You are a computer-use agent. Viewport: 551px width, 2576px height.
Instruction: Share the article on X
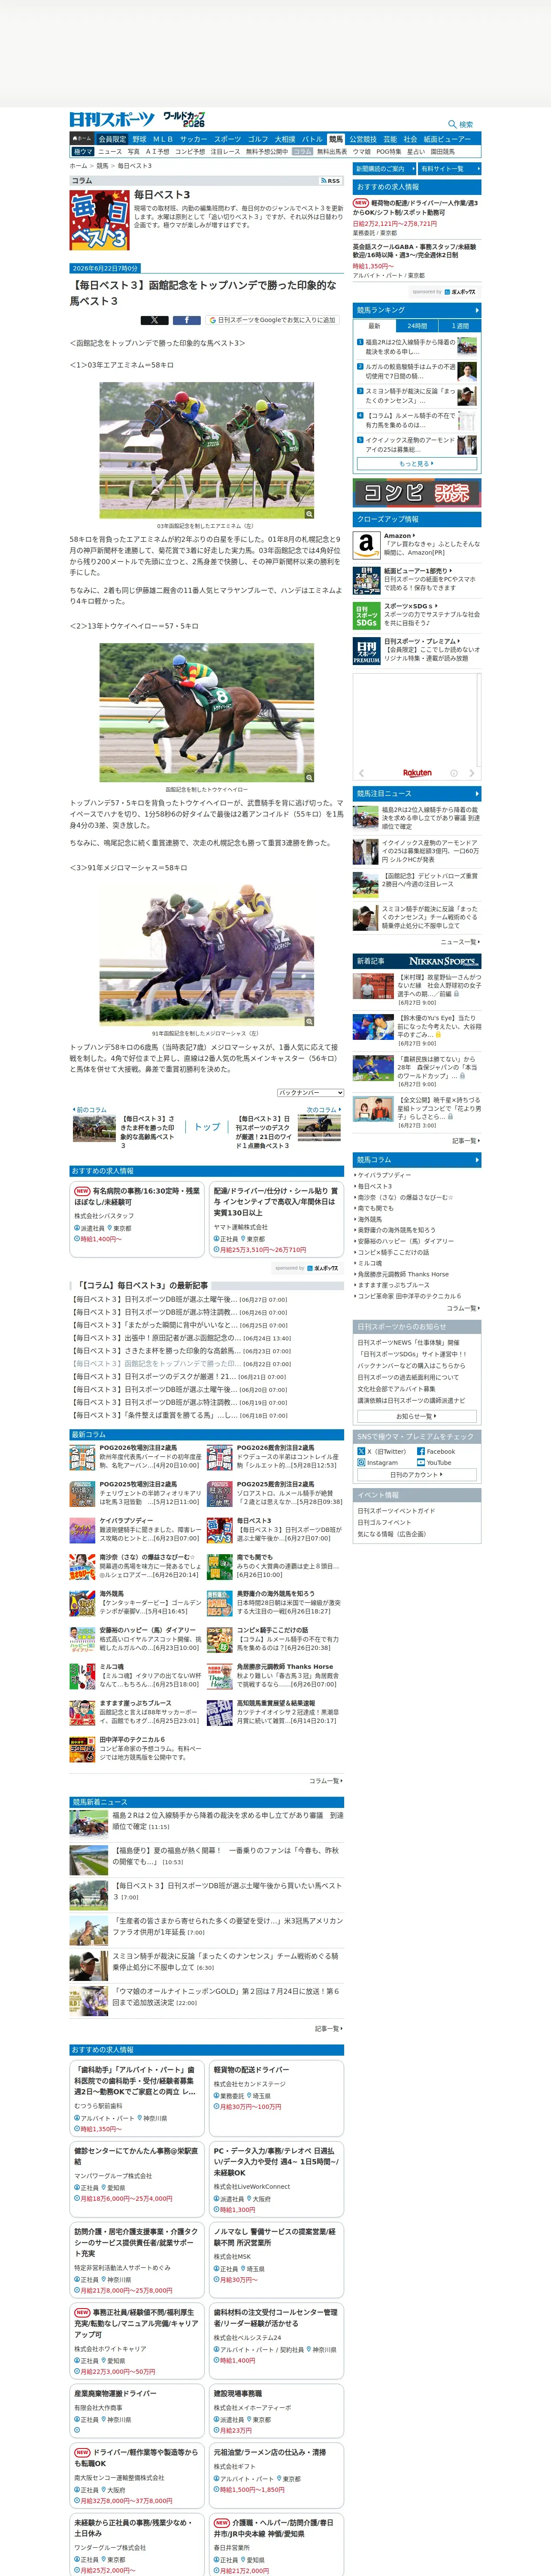click(x=155, y=320)
